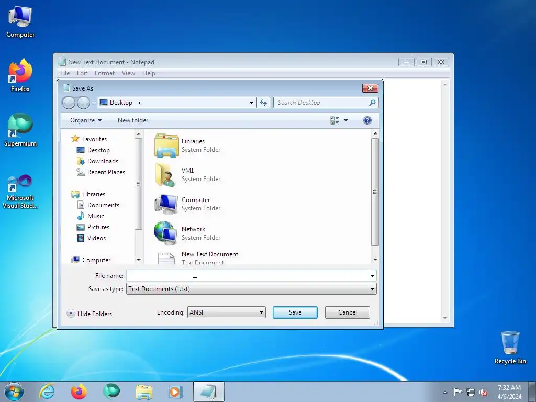Launch Supermium from the taskbar
Image resolution: width=536 pixels, height=402 pixels.
coord(111,392)
